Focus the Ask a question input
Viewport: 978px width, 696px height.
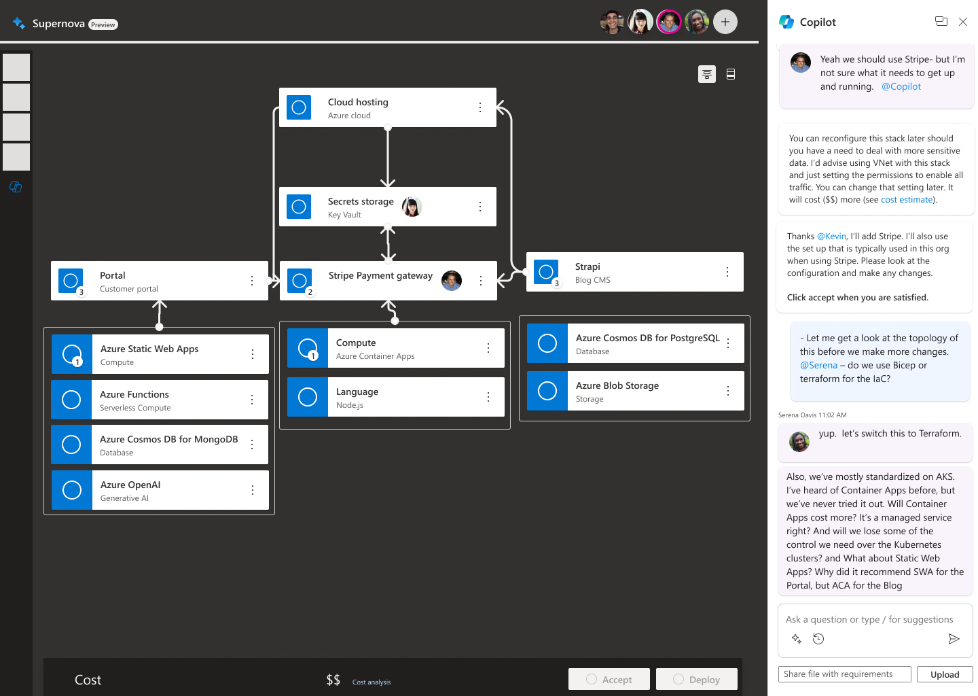pyautogui.click(x=875, y=619)
